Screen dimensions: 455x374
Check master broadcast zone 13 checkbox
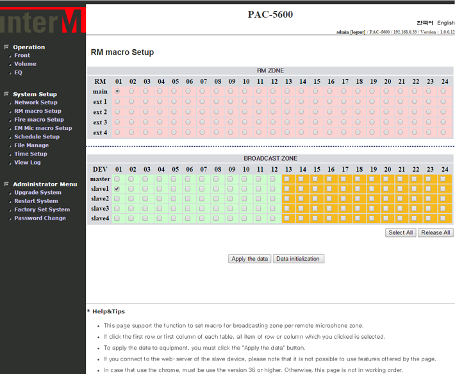coord(286,179)
